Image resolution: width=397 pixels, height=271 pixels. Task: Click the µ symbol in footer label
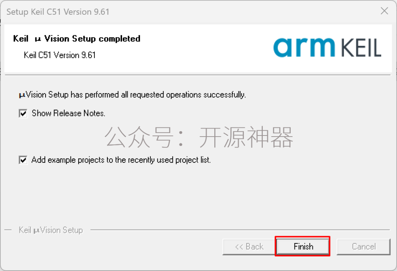[x=37, y=231]
